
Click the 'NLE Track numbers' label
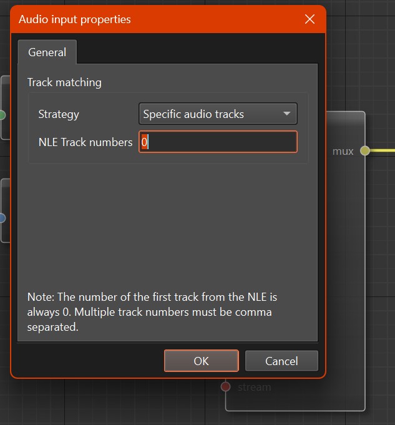(85, 142)
